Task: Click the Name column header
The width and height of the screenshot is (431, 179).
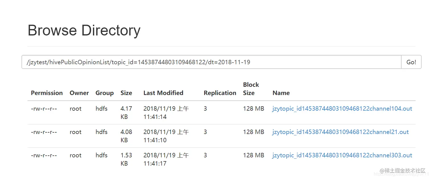Action: (281, 93)
